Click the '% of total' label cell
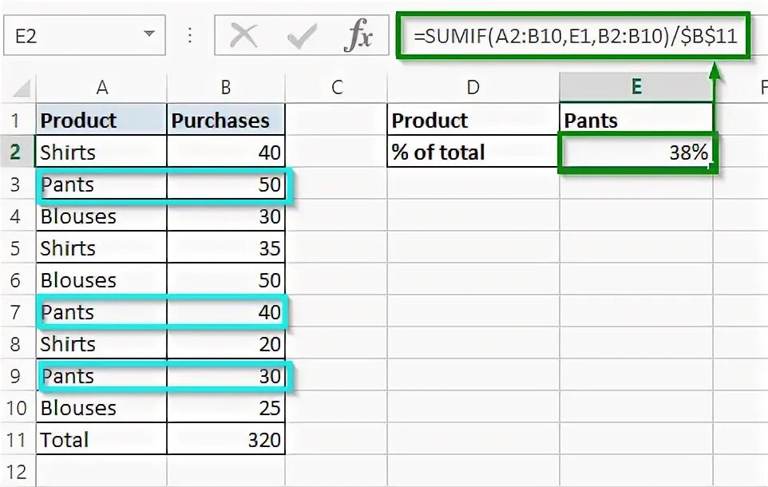The image size is (768, 487). pos(473,152)
